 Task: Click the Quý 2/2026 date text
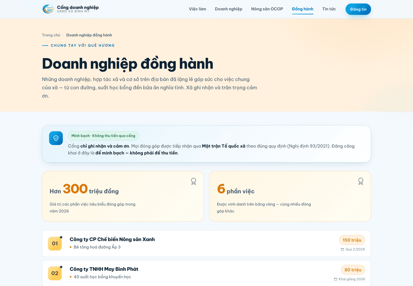(x=355, y=249)
